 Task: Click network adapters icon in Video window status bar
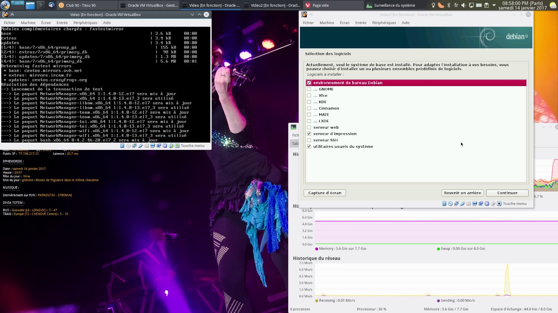pos(134,146)
